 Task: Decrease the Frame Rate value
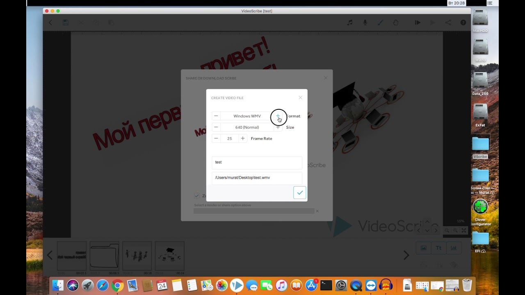pos(216,138)
